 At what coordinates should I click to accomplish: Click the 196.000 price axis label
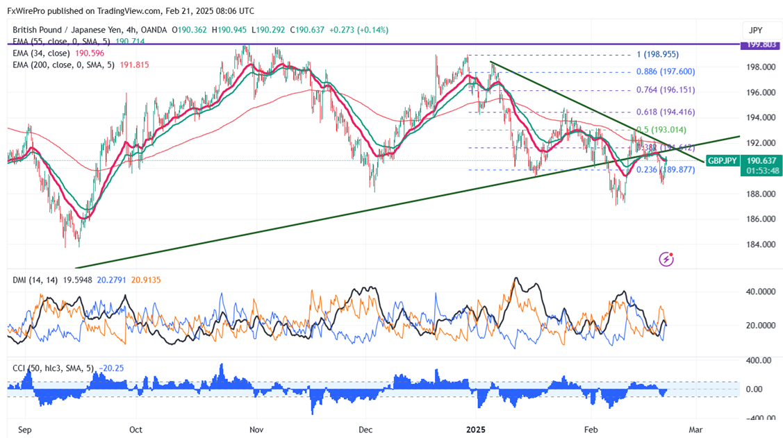[761, 92]
